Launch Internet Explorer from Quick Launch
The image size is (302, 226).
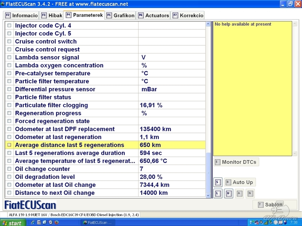[33, 223]
